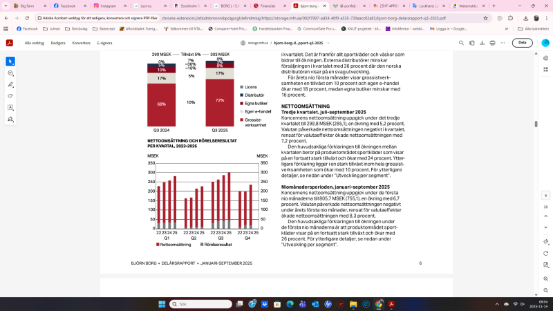Bookmark this page with the star icon
Viewport: 553px width, 311px height.
pyautogui.click(x=485, y=18)
